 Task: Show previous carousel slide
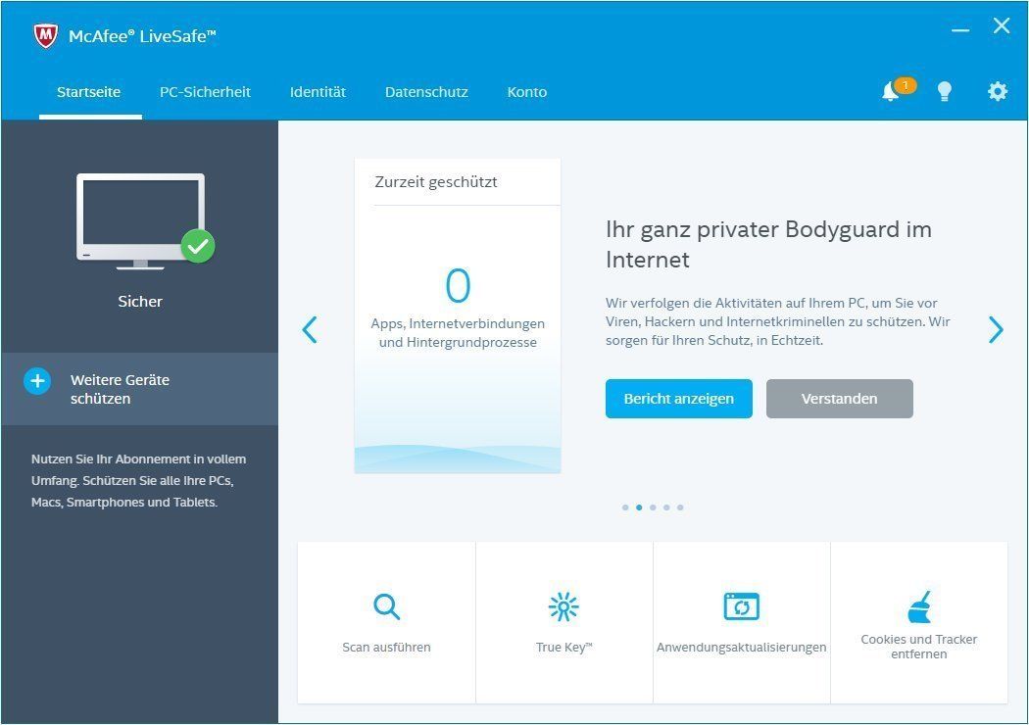point(310,329)
